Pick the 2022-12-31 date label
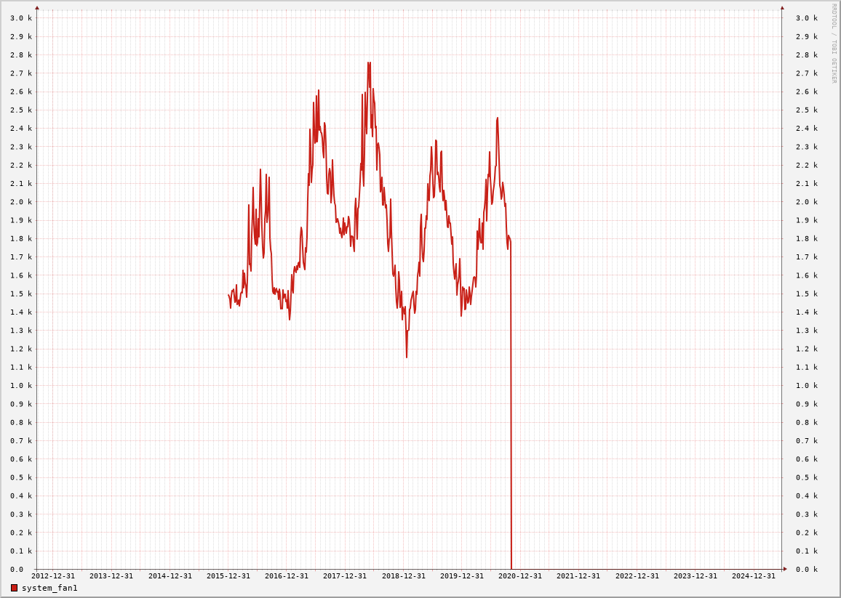This screenshot has width=841, height=598. [637, 576]
